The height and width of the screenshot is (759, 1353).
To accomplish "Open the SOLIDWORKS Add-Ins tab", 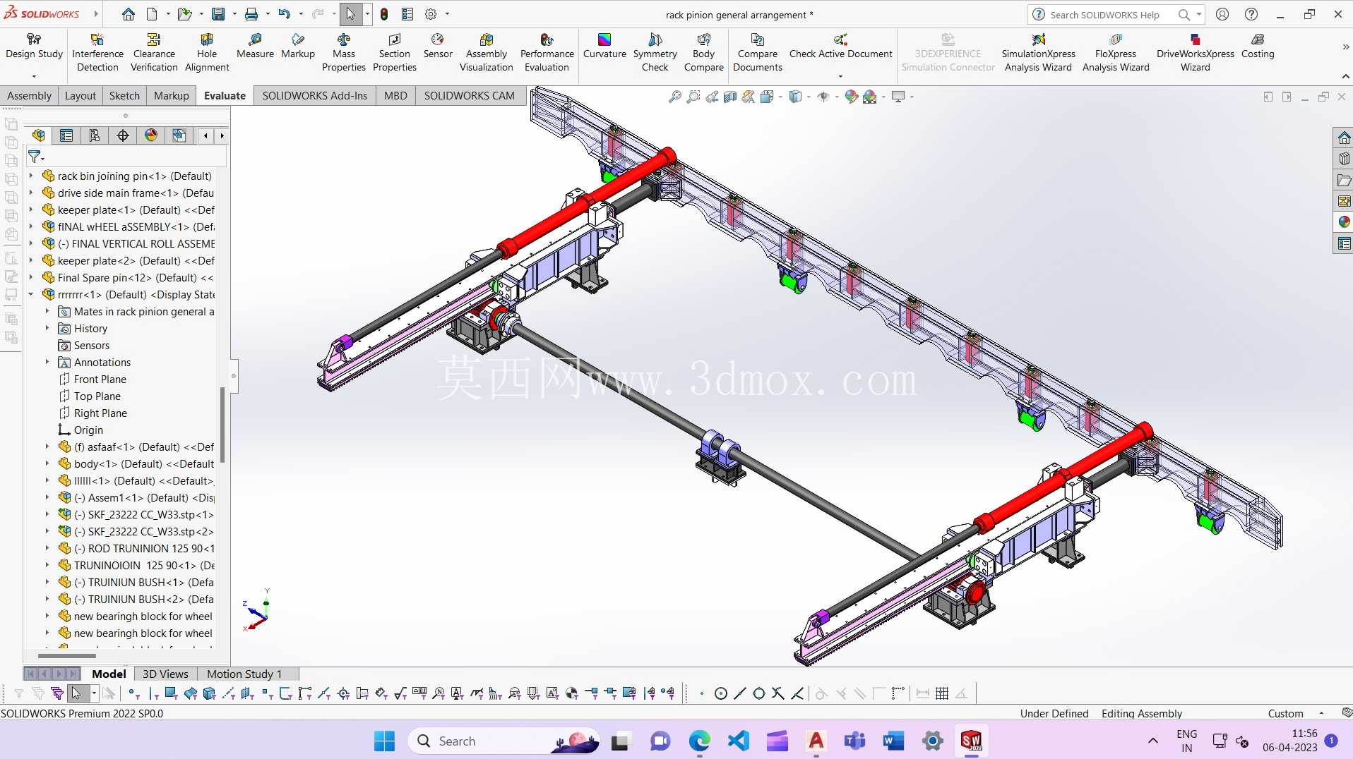I will tap(315, 95).
